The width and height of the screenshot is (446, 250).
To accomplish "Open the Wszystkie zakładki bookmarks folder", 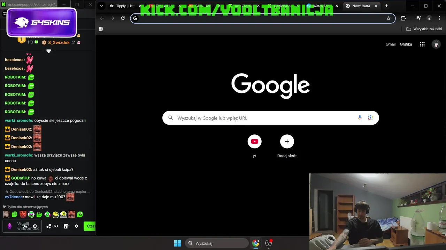I will (424, 29).
